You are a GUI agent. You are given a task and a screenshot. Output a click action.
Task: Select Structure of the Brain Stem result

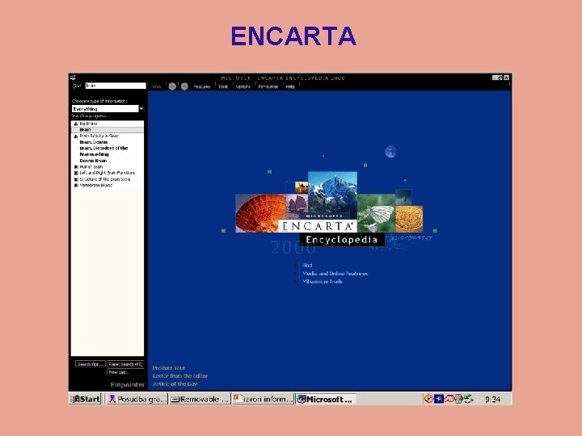[x=108, y=179]
